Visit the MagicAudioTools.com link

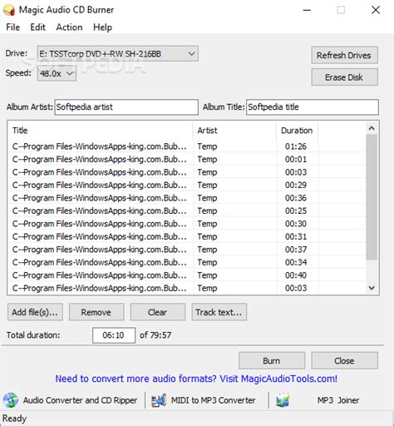tap(196, 379)
